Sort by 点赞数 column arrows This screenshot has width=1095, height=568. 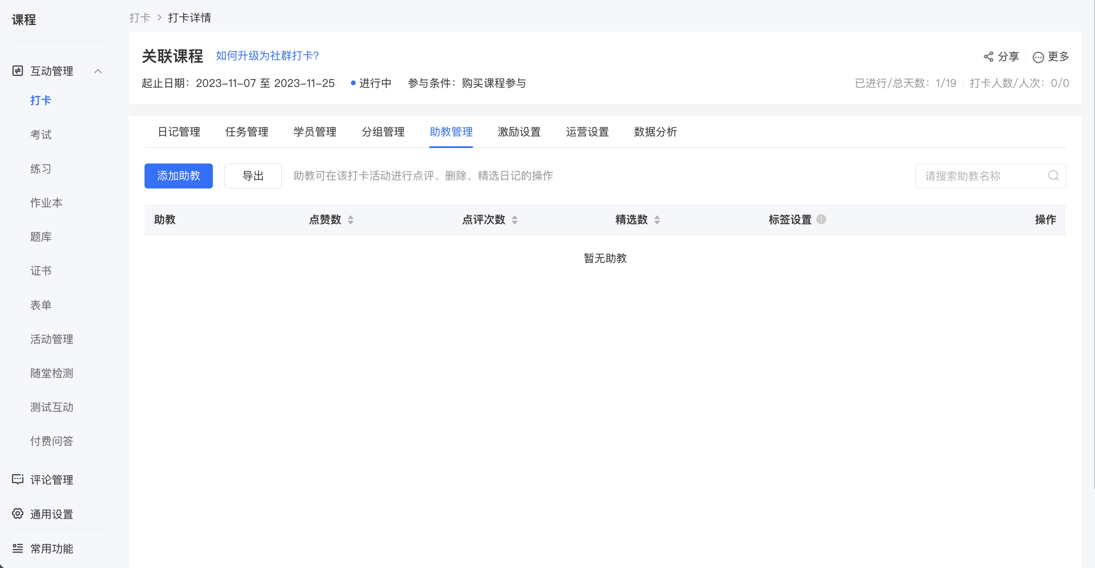point(351,220)
